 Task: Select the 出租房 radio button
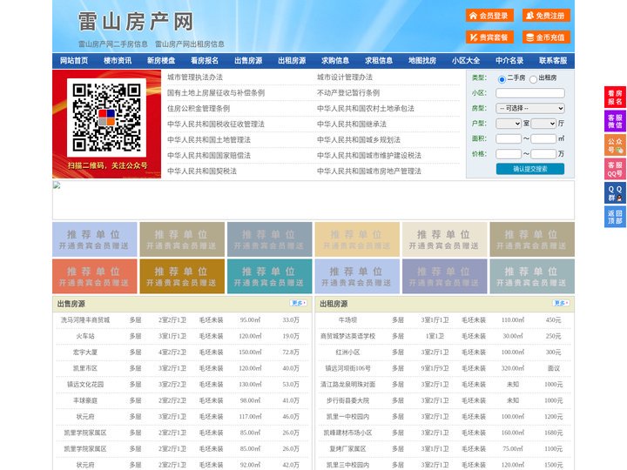click(533, 79)
